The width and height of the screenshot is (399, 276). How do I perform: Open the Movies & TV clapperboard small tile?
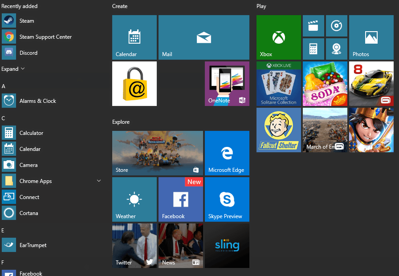[313, 26]
